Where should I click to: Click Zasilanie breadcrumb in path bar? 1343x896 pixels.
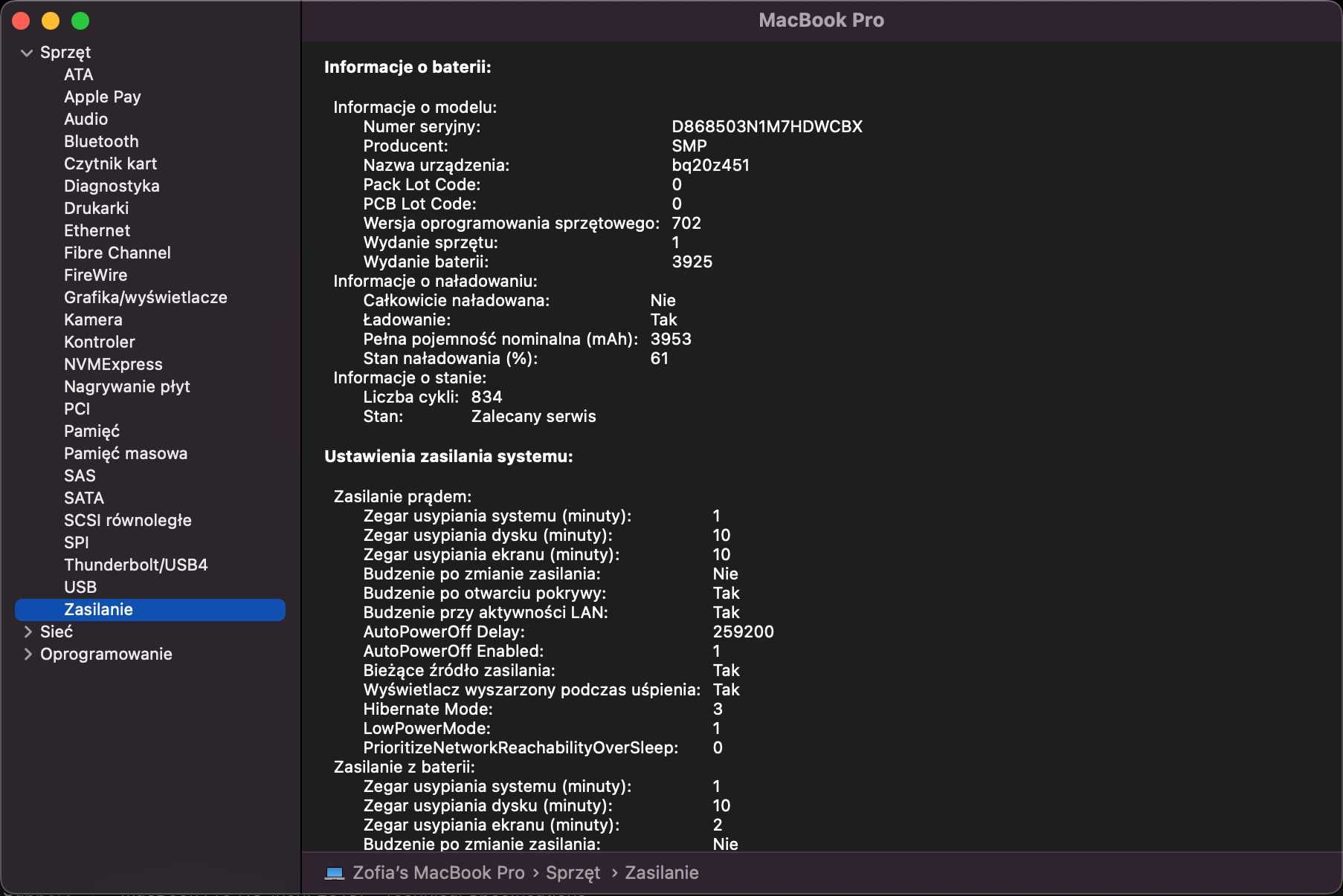coord(662,873)
